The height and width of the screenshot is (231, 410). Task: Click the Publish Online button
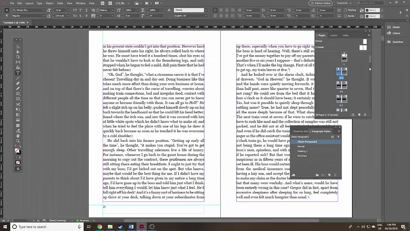click(320, 3)
